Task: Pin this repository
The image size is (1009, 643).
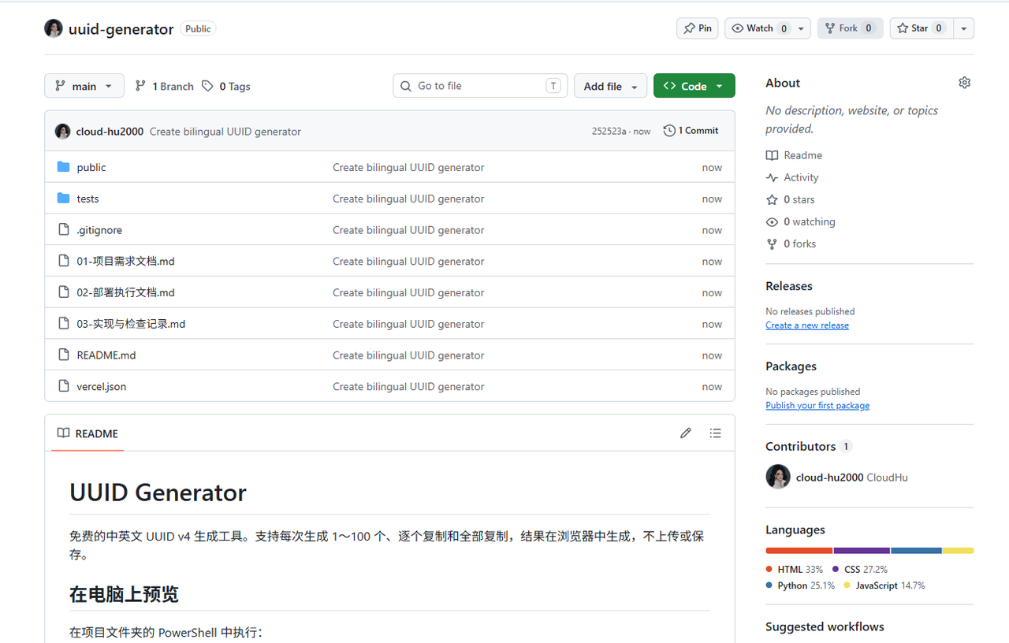Action: pyautogui.click(x=698, y=28)
